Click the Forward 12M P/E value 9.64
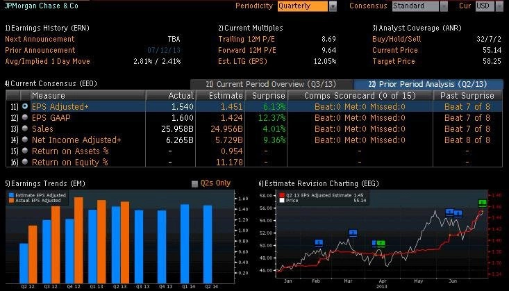 pos(328,50)
